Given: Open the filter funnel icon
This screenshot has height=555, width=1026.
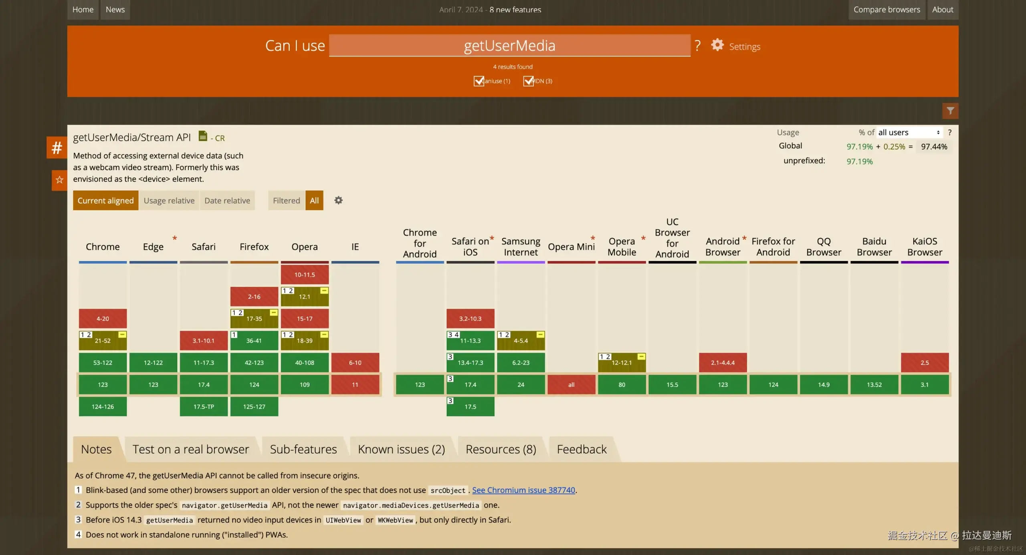Looking at the screenshot, I should click(x=950, y=111).
